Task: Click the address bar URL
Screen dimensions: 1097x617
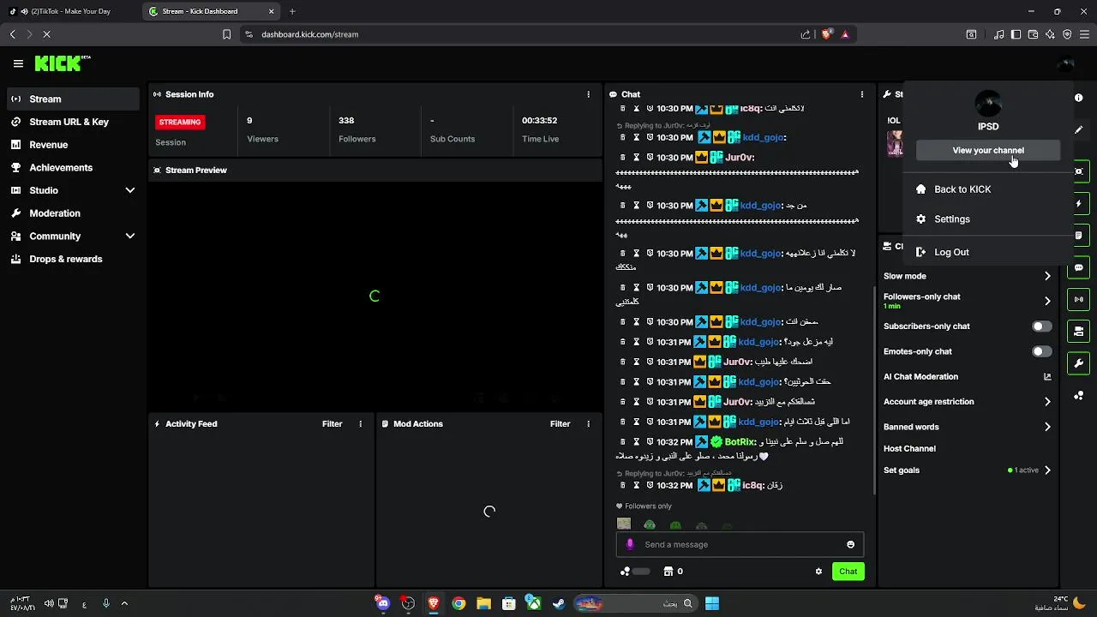Action: (x=309, y=34)
